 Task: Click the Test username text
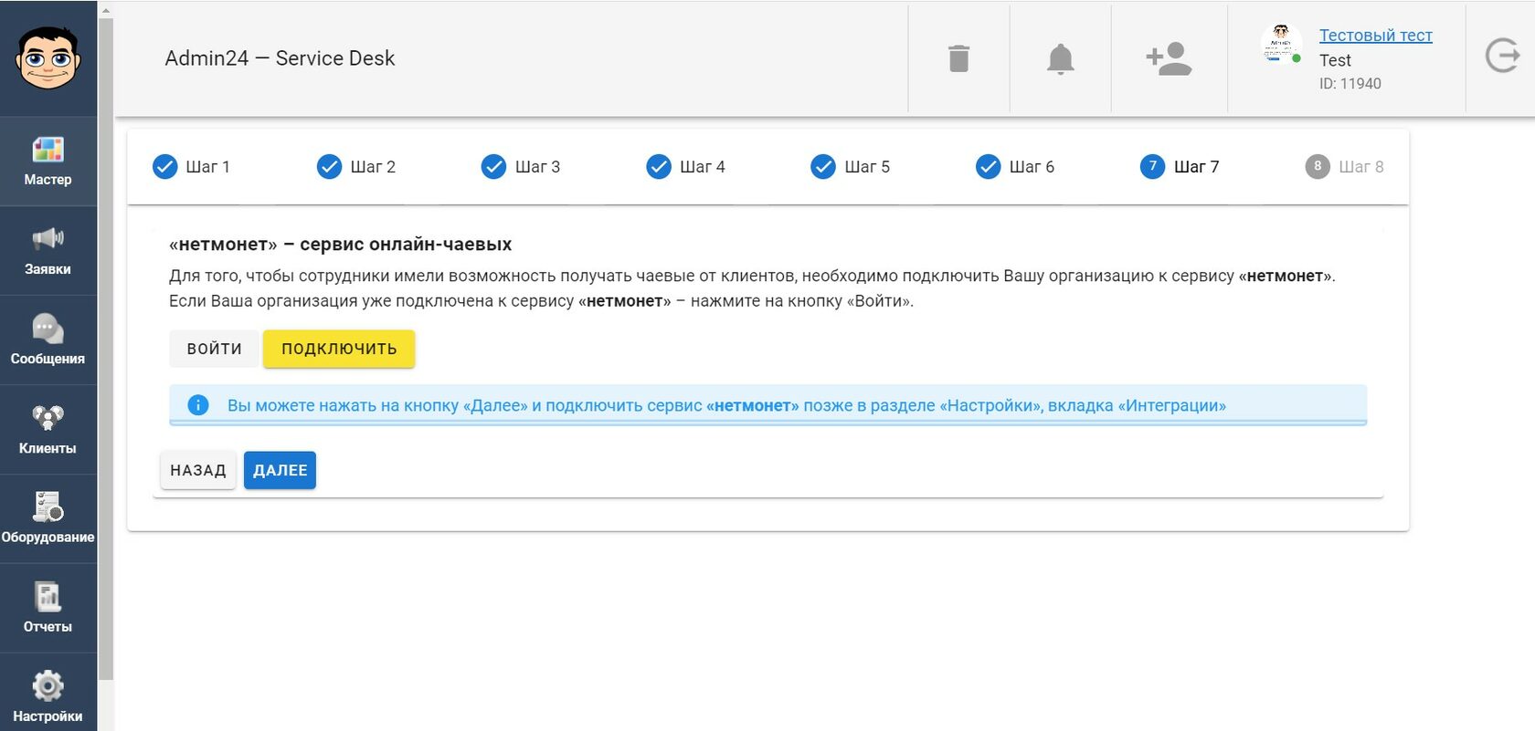[1335, 60]
